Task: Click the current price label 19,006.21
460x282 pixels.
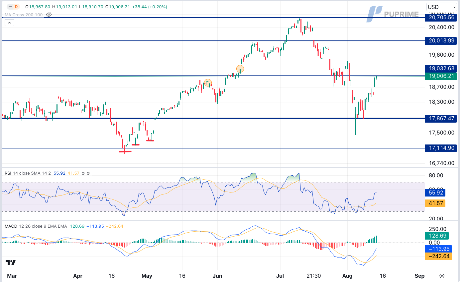Action: [441, 76]
